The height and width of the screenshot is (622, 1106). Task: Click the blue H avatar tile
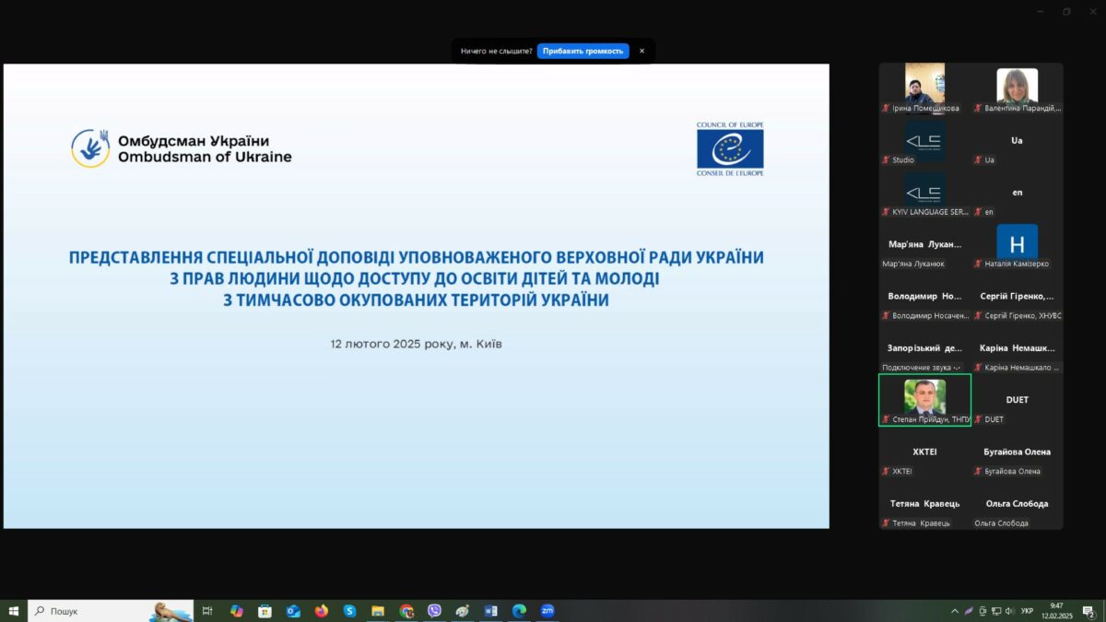point(1017,245)
